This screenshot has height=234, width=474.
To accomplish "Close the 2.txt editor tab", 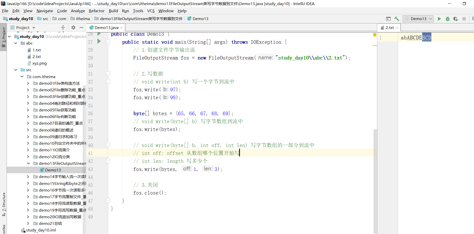I will pyautogui.click(x=397, y=28).
